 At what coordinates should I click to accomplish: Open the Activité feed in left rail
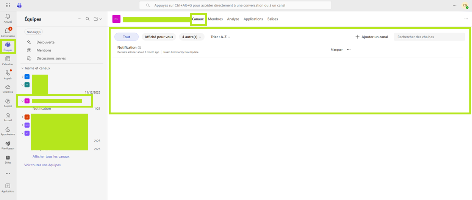8,18
